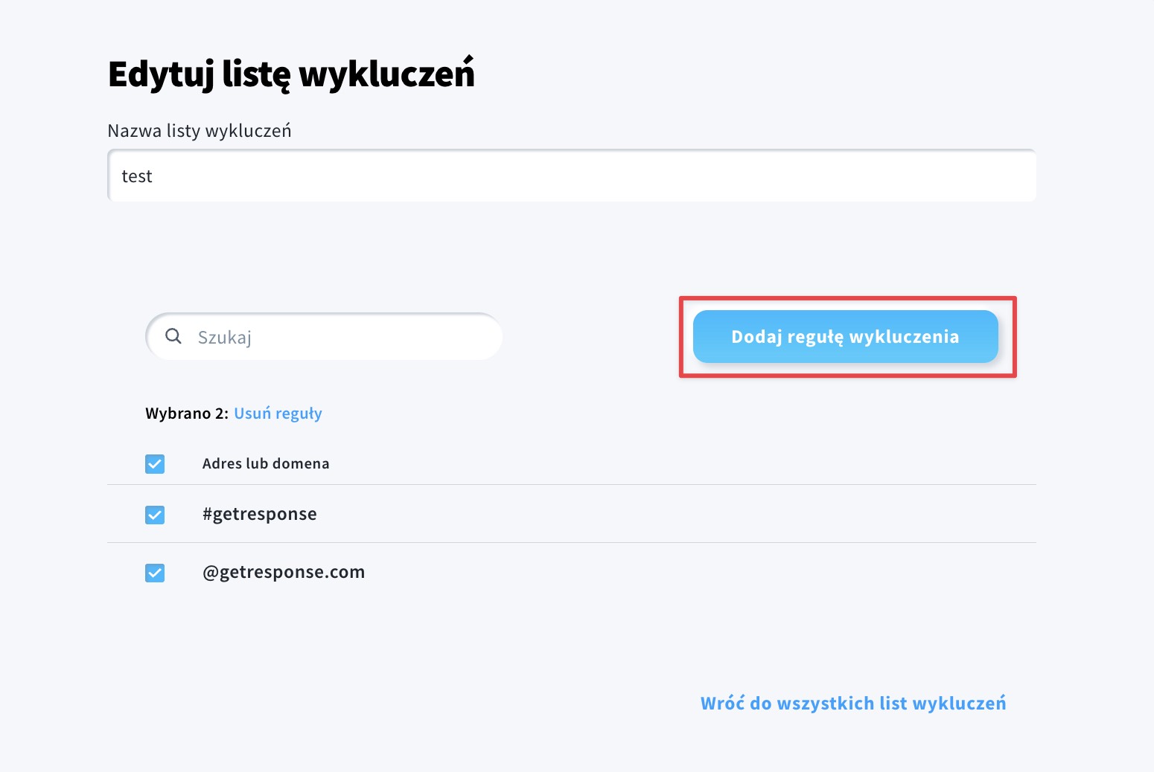
Task: Click the Nazwa listy wykluczeń label
Action: click(x=200, y=130)
